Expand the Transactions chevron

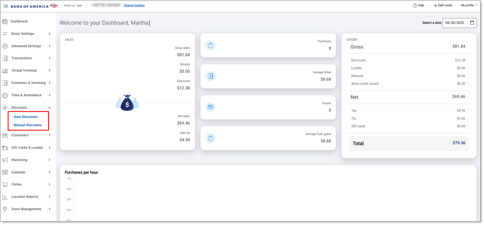pos(50,58)
